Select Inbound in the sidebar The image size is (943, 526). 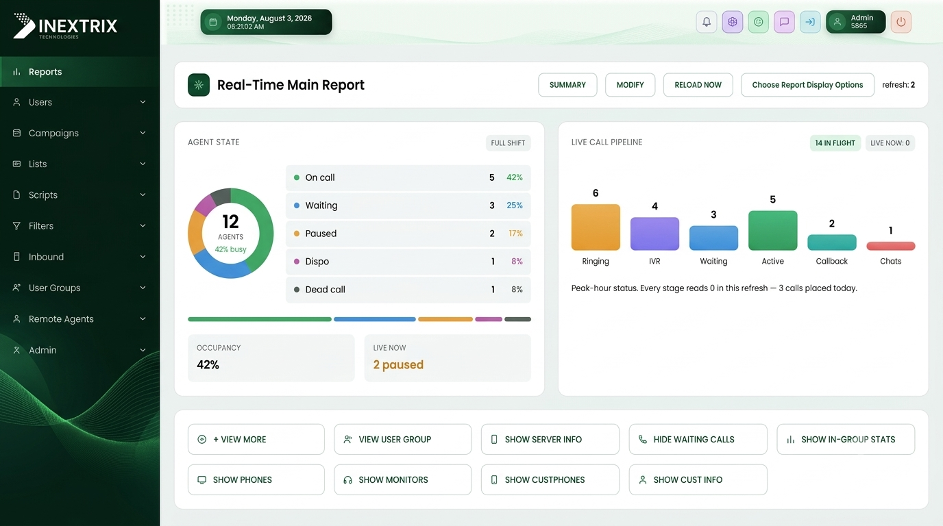tap(79, 257)
